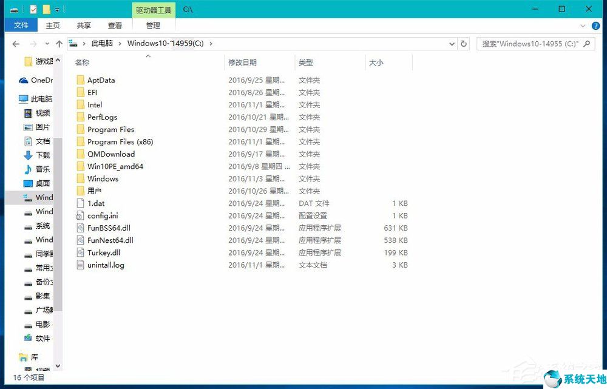607x389 pixels.
Task: Open the 管理 ribbon tab
Action: click(x=154, y=25)
